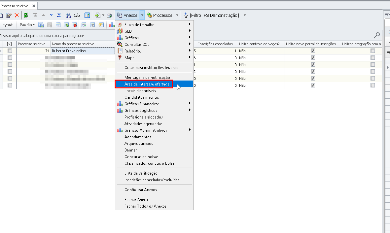The image size is (390, 233).
Task: Toggle integração checkbox in last row
Action: coord(372,85)
